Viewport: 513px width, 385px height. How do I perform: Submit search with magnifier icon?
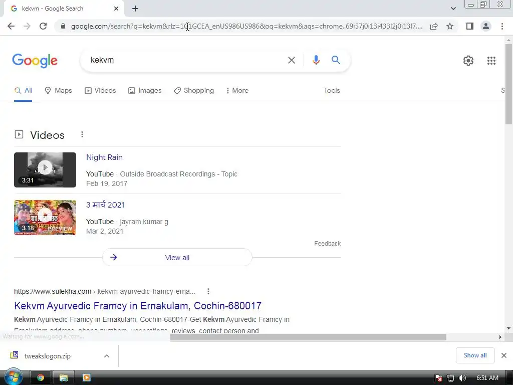tap(336, 60)
